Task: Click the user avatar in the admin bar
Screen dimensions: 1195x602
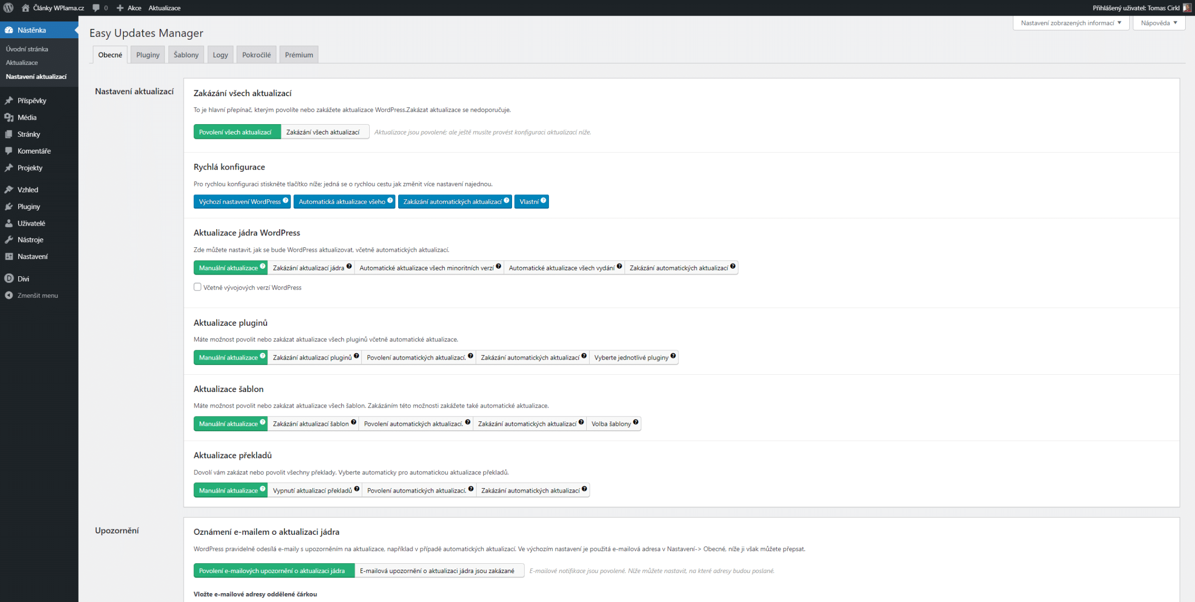Action: pos(1187,8)
